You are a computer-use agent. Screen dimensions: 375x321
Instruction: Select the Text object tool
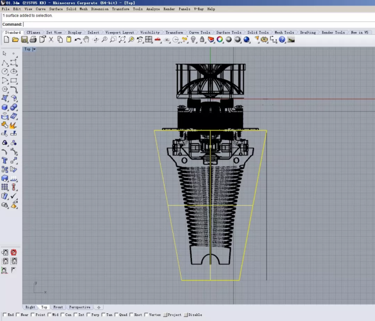coord(5,160)
